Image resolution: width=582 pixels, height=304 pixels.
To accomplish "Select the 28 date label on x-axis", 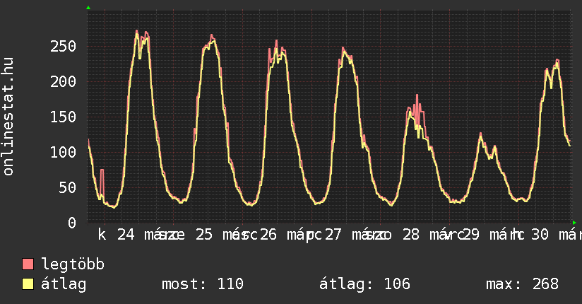I will 410,234.
